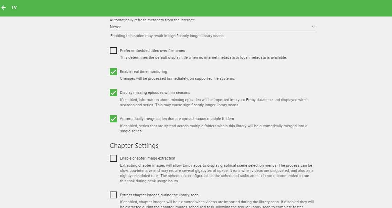Tick Extract chapter images during library scan box

(x=113, y=195)
